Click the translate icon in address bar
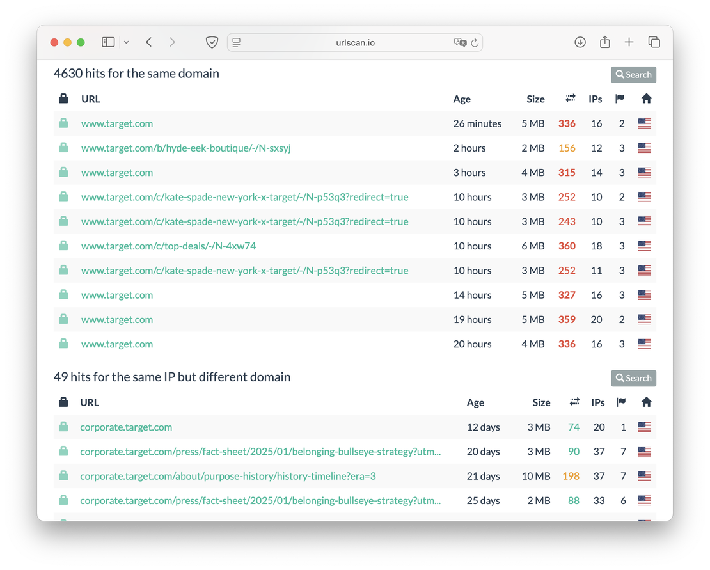Screen dimensions: 710x570 pyautogui.click(x=459, y=42)
